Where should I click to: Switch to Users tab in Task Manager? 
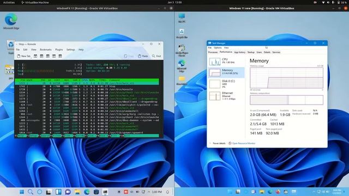click(259, 52)
